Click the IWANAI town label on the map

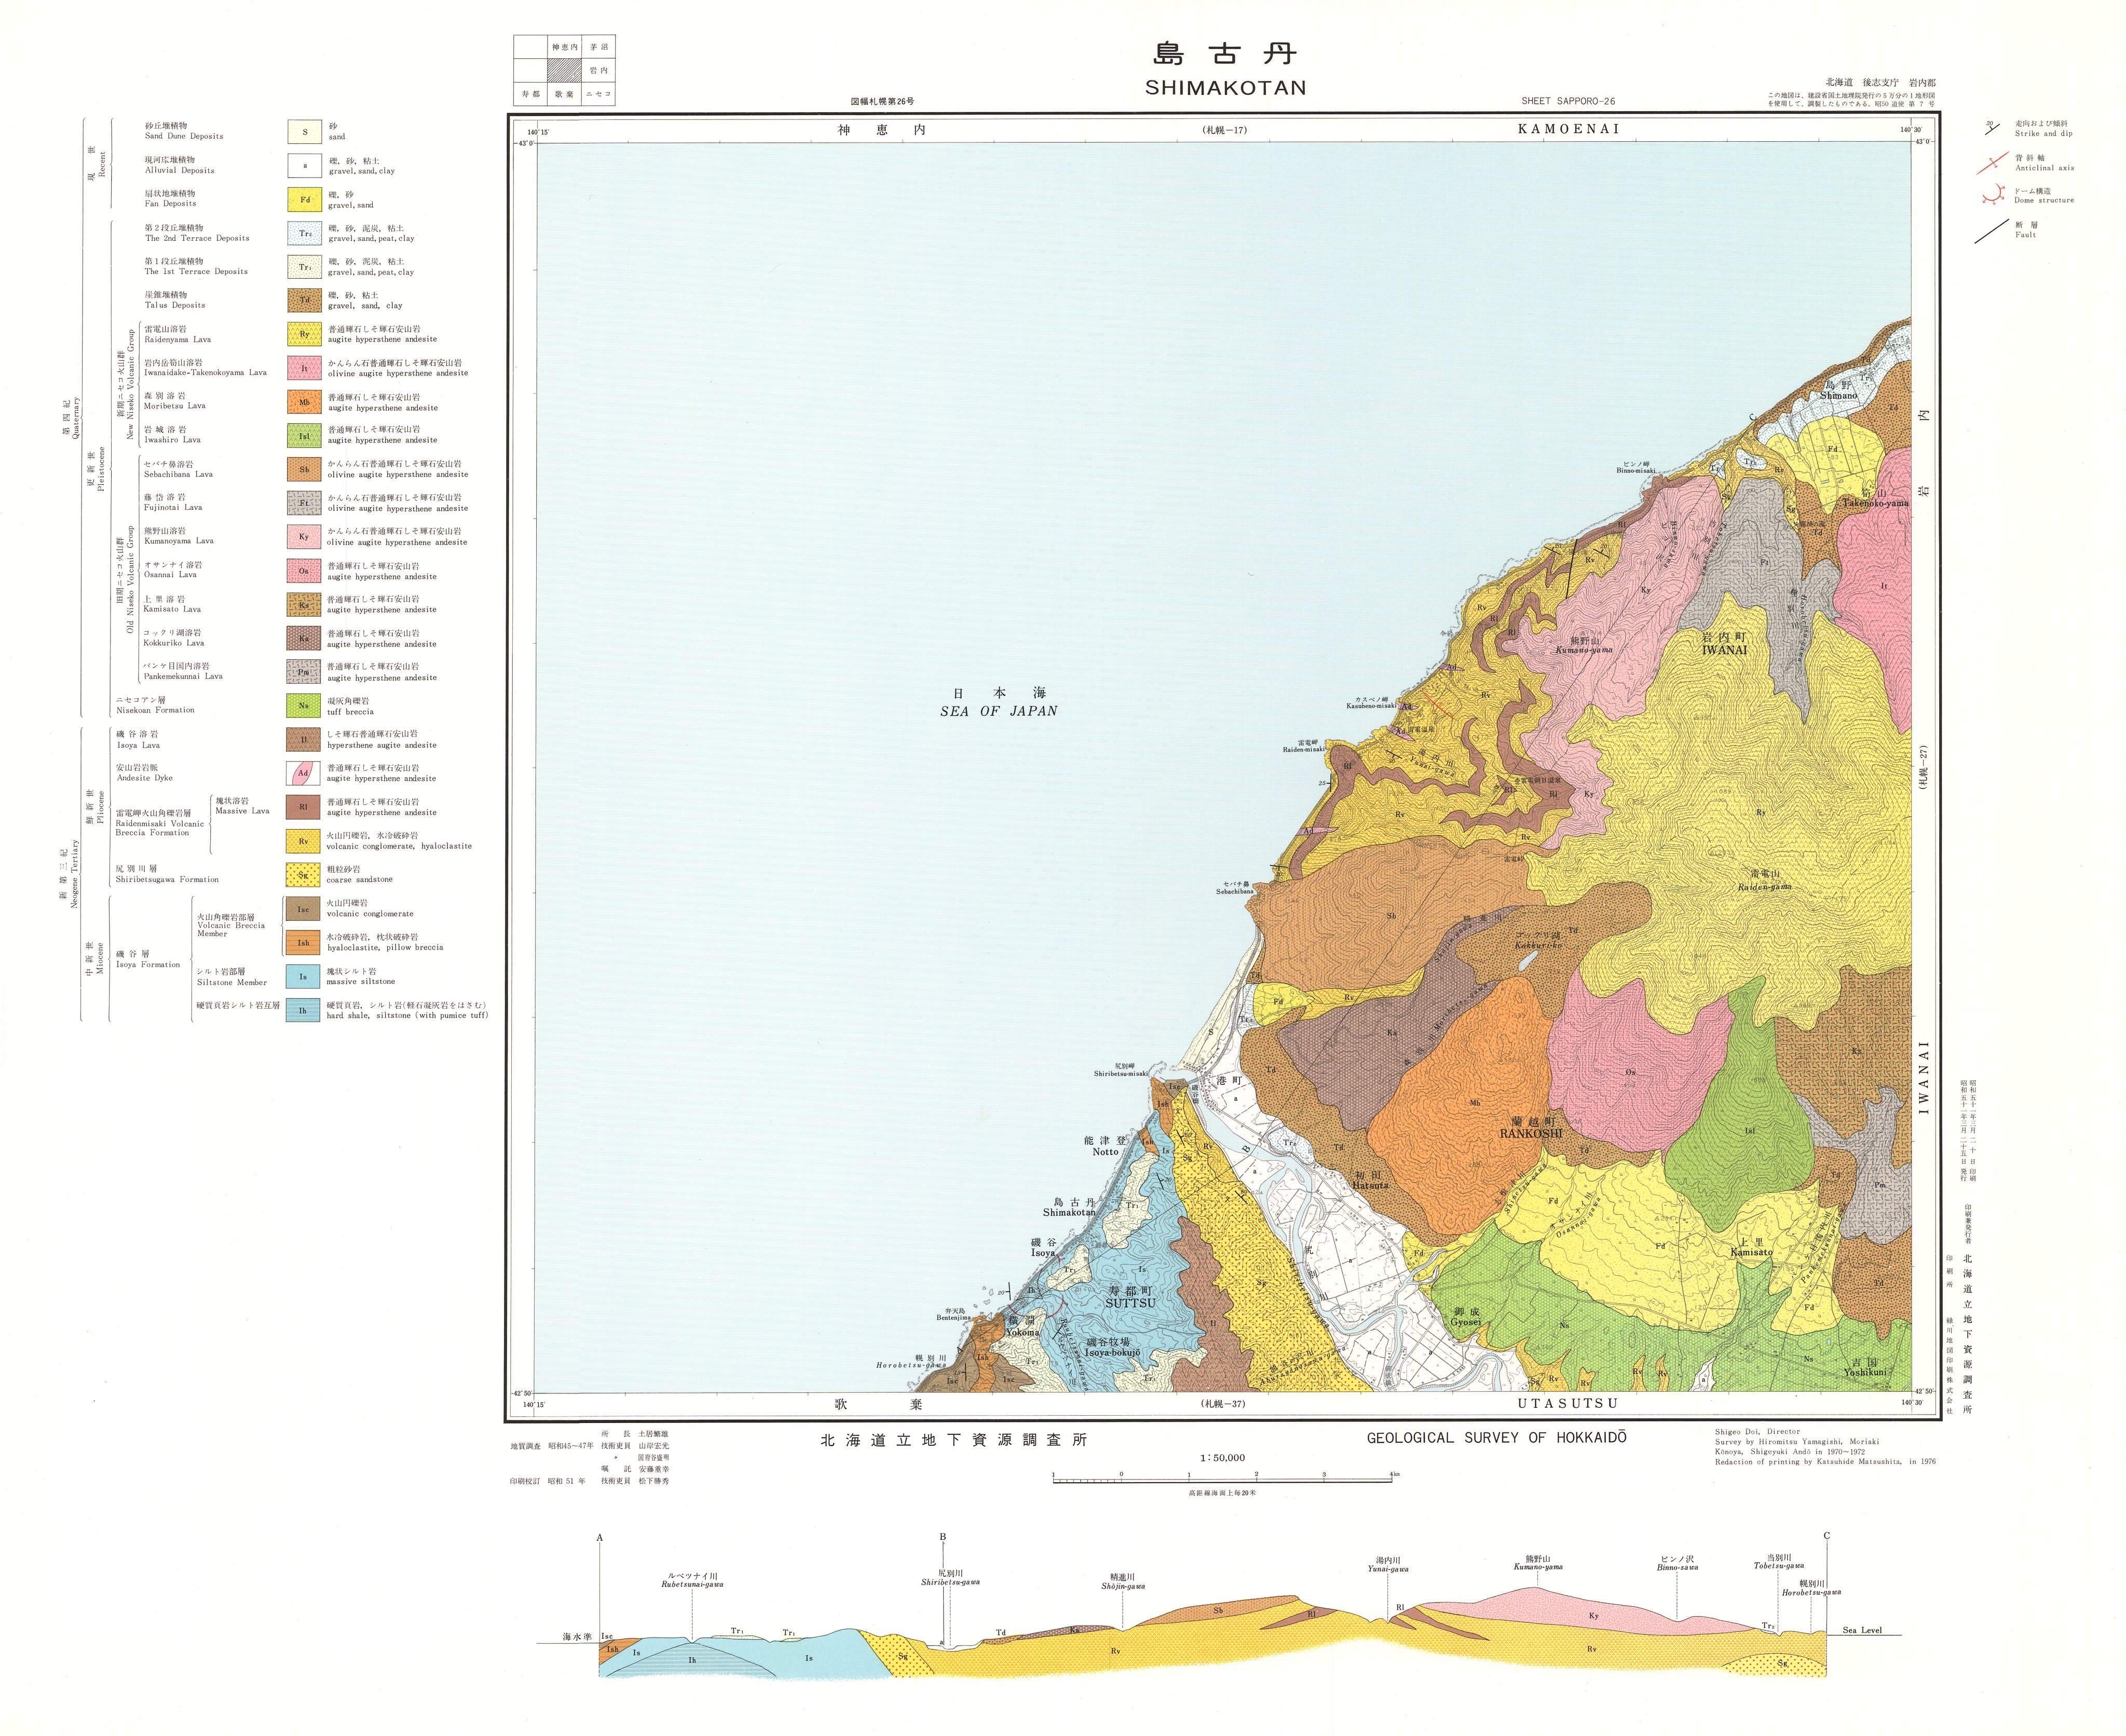tap(1724, 649)
